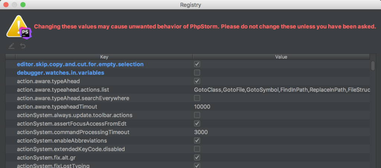Enable actionSystem.extendedKeyCode.disabled checkbox

point(197,149)
